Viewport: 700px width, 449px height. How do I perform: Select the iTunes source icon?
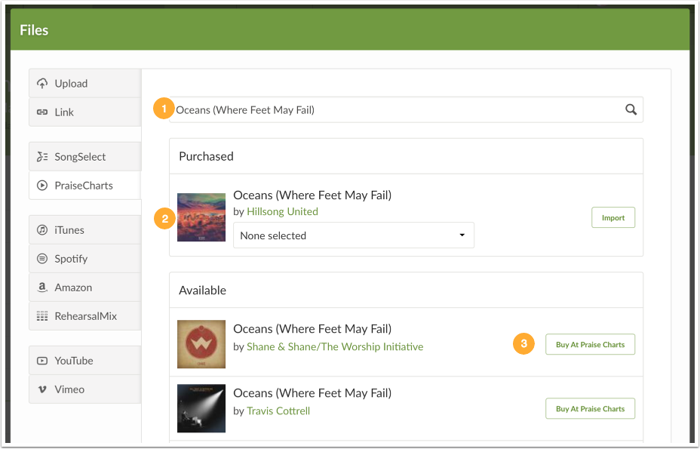[x=42, y=230]
